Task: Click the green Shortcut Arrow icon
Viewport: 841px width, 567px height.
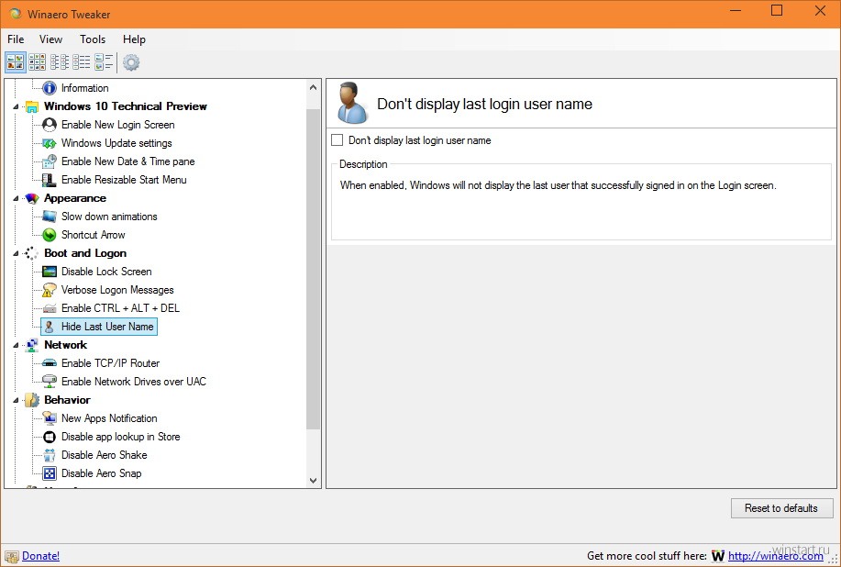Action: pos(50,235)
